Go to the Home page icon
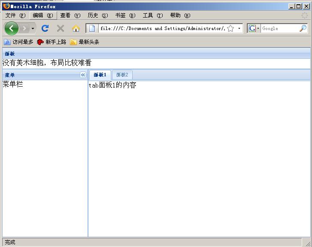 pyautogui.click(x=76, y=28)
